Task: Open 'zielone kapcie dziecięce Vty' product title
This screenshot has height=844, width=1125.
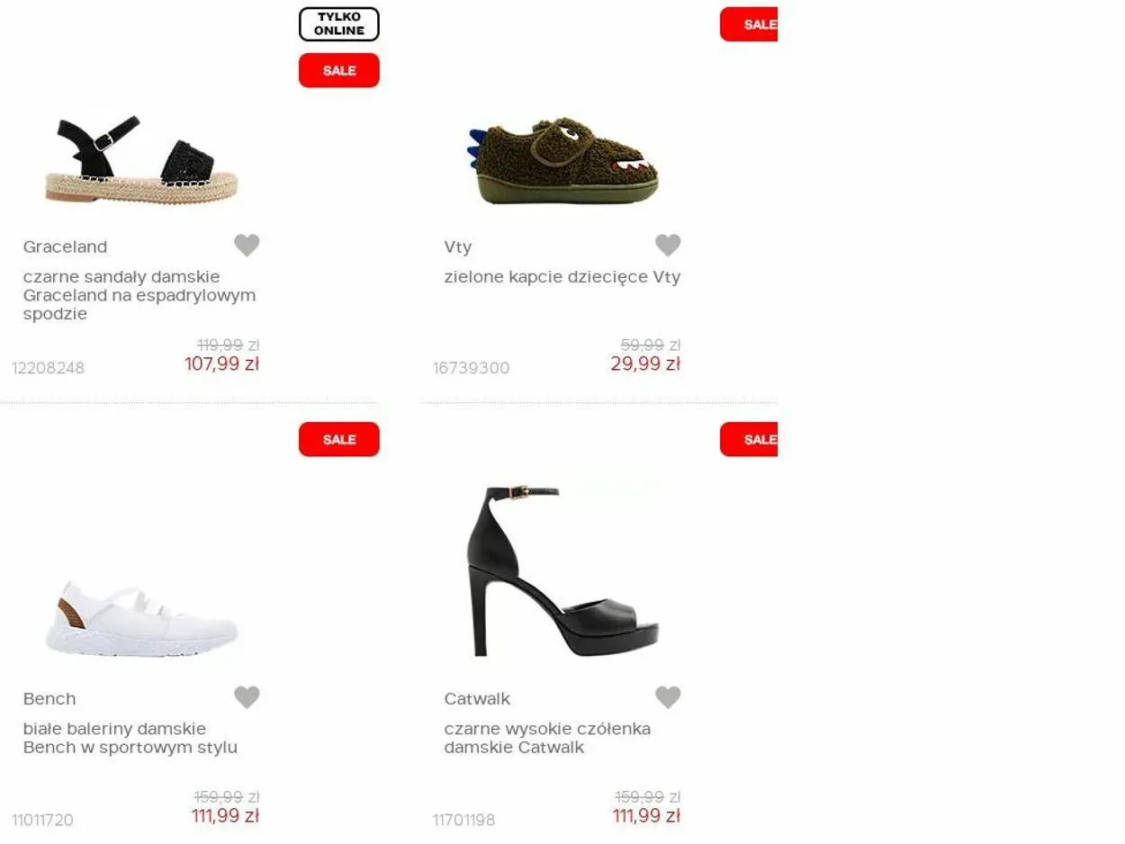Action: click(x=562, y=277)
